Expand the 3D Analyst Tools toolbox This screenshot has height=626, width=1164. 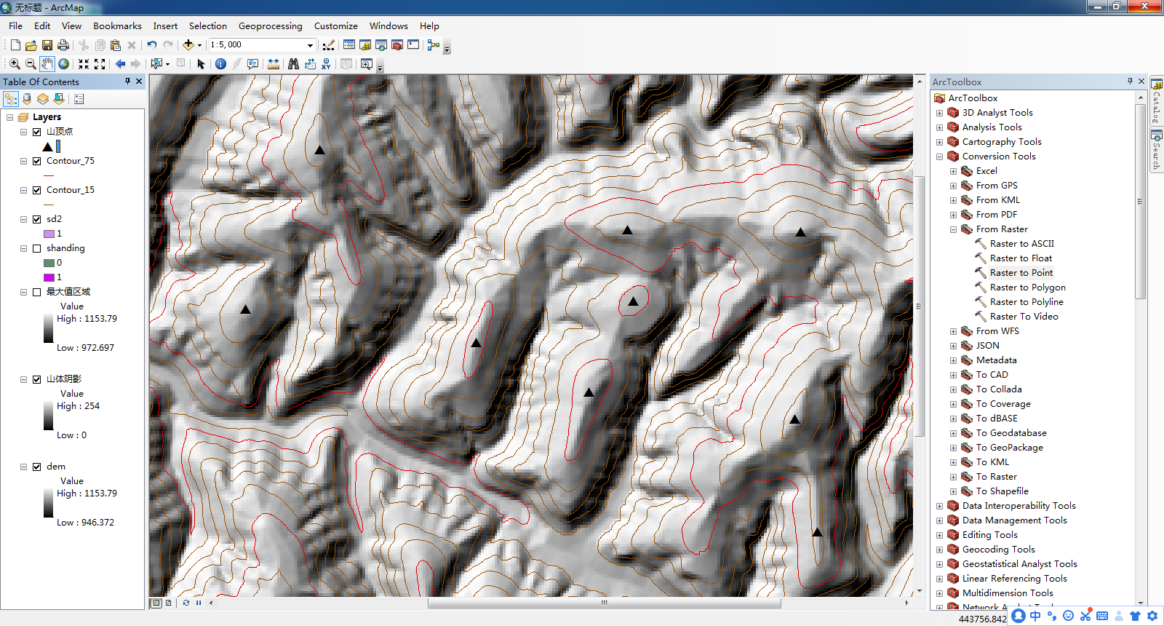[x=939, y=113]
